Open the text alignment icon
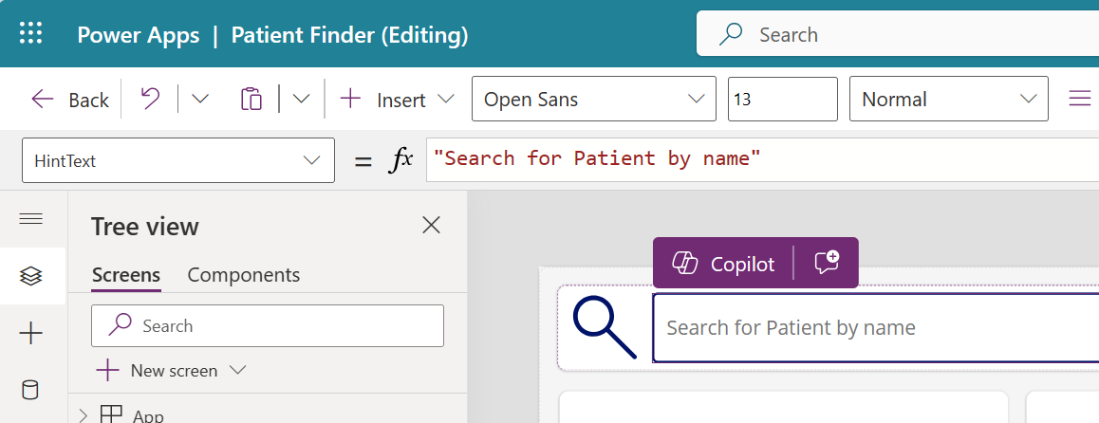 coord(1079,99)
